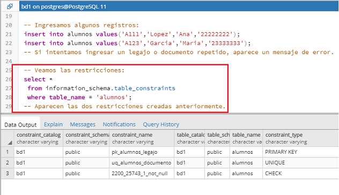Screen dimensions: 339x195
Task: Select the table_catalog column header
Action: (x=189, y=138)
